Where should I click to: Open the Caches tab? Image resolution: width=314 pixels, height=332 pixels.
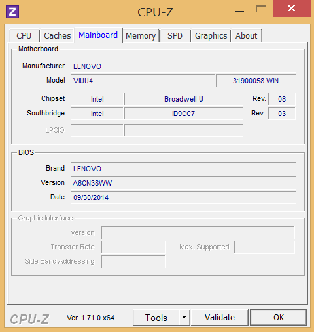(58, 35)
